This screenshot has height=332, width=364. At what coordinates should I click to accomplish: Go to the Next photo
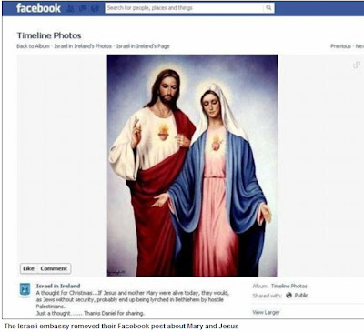(359, 46)
